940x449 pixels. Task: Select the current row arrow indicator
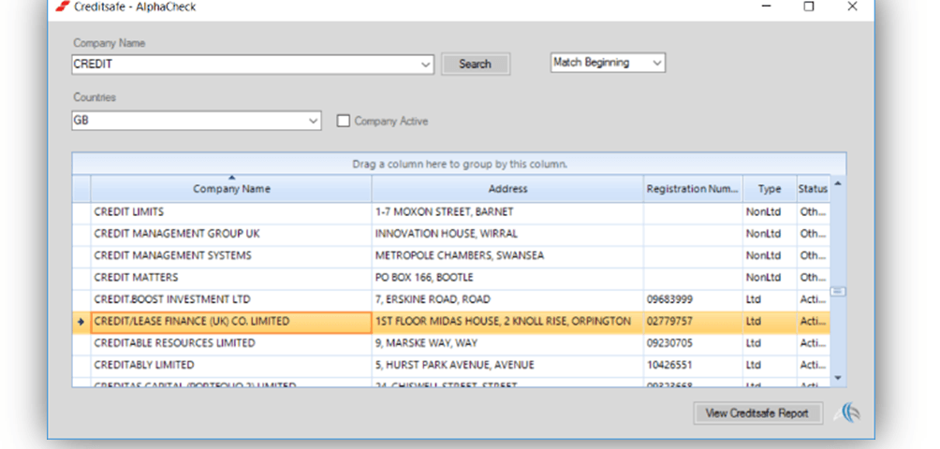(81, 322)
